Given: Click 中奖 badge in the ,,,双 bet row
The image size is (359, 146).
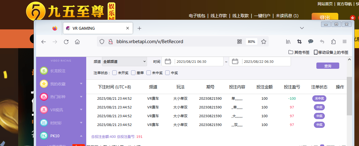Looking at the screenshot, I should (319, 125).
